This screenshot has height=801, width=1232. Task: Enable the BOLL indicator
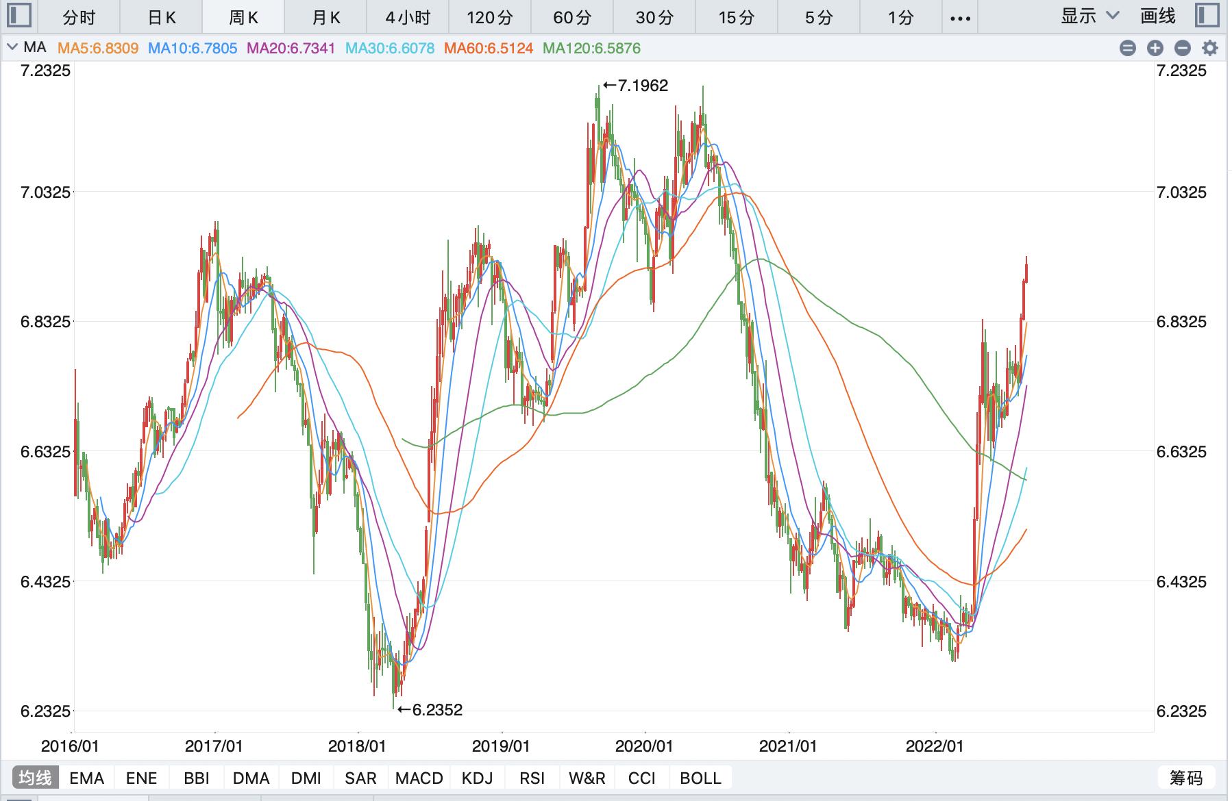pyautogui.click(x=700, y=778)
